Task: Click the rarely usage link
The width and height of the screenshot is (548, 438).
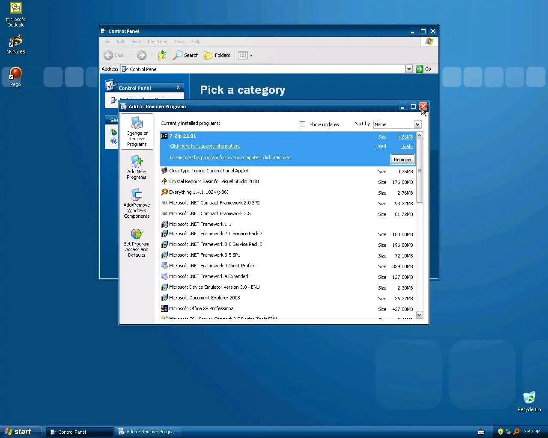Action: pyautogui.click(x=406, y=146)
